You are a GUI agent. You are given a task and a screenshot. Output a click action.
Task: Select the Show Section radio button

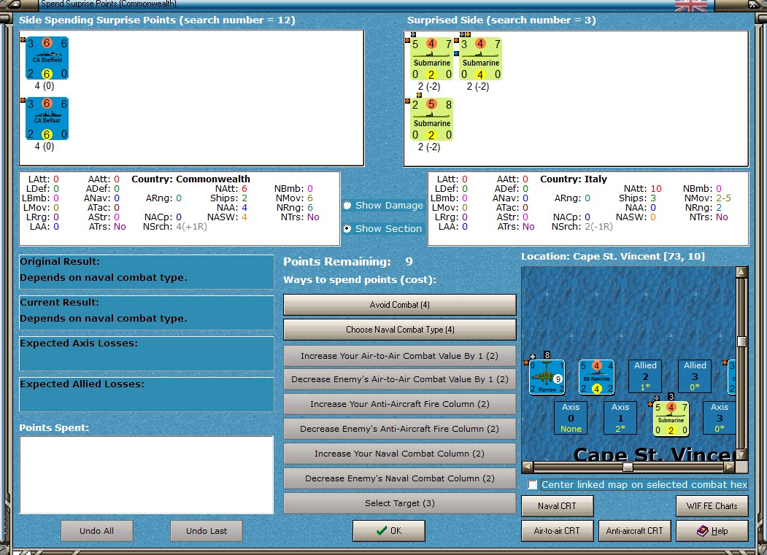(x=347, y=228)
